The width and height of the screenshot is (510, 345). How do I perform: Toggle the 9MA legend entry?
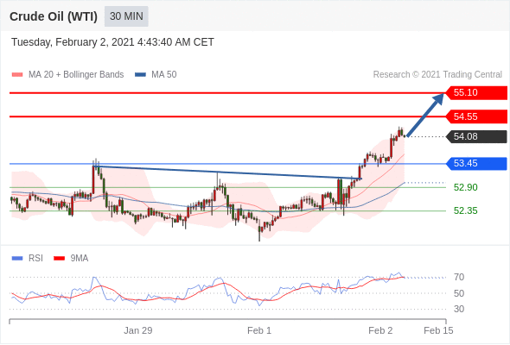[x=71, y=259]
